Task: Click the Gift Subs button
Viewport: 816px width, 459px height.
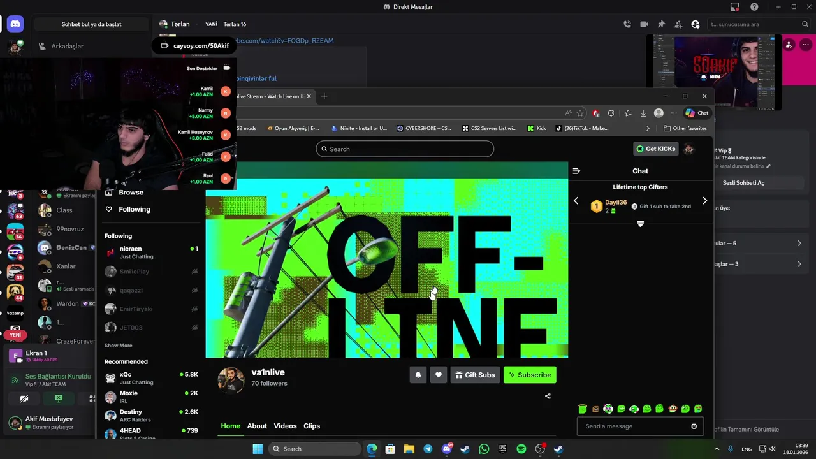Action: tap(475, 375)
